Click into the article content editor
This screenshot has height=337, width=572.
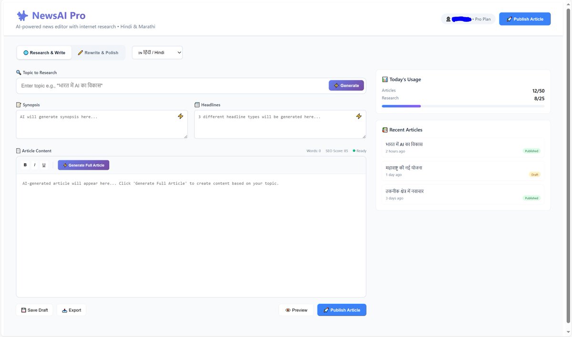[x=191, y=236]
